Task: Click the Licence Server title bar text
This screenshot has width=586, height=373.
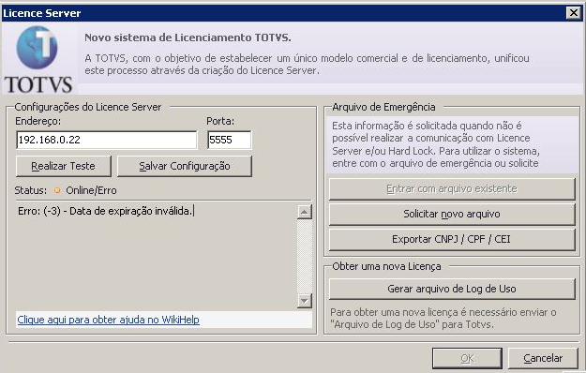Action: [42, 13]
